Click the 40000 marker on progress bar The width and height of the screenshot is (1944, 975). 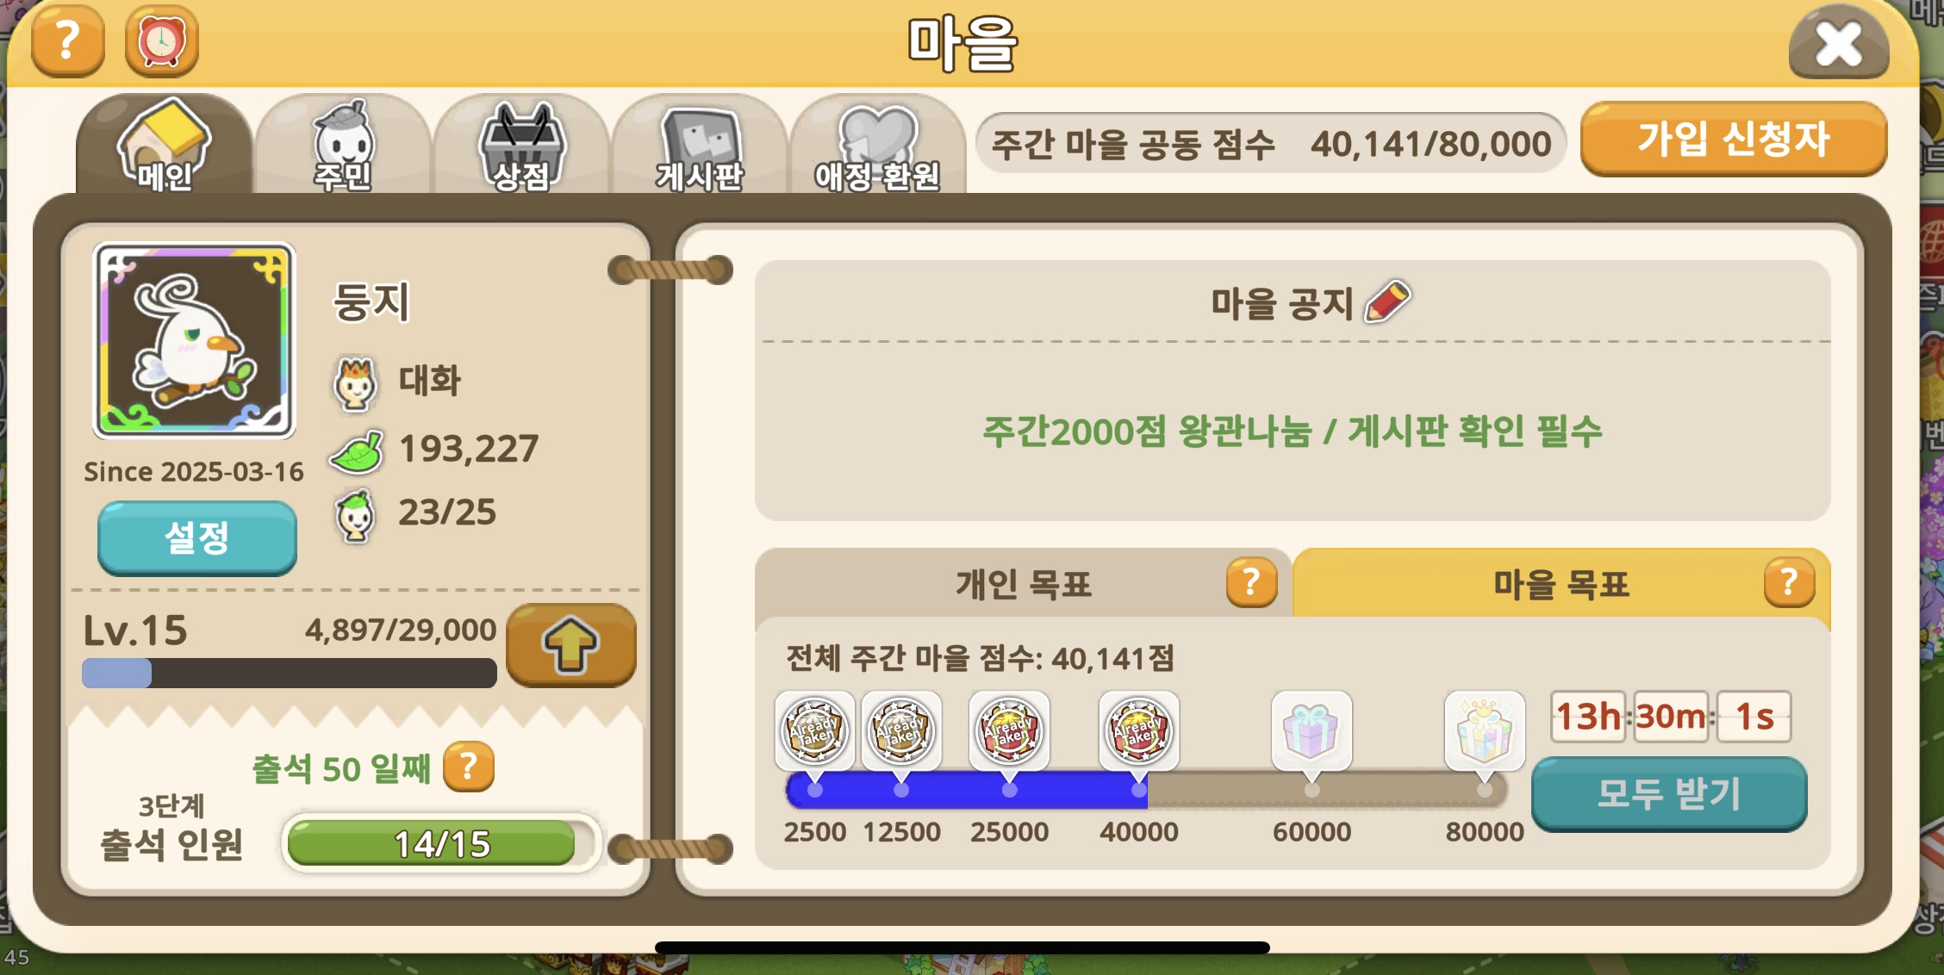[x=1138, y=789]
